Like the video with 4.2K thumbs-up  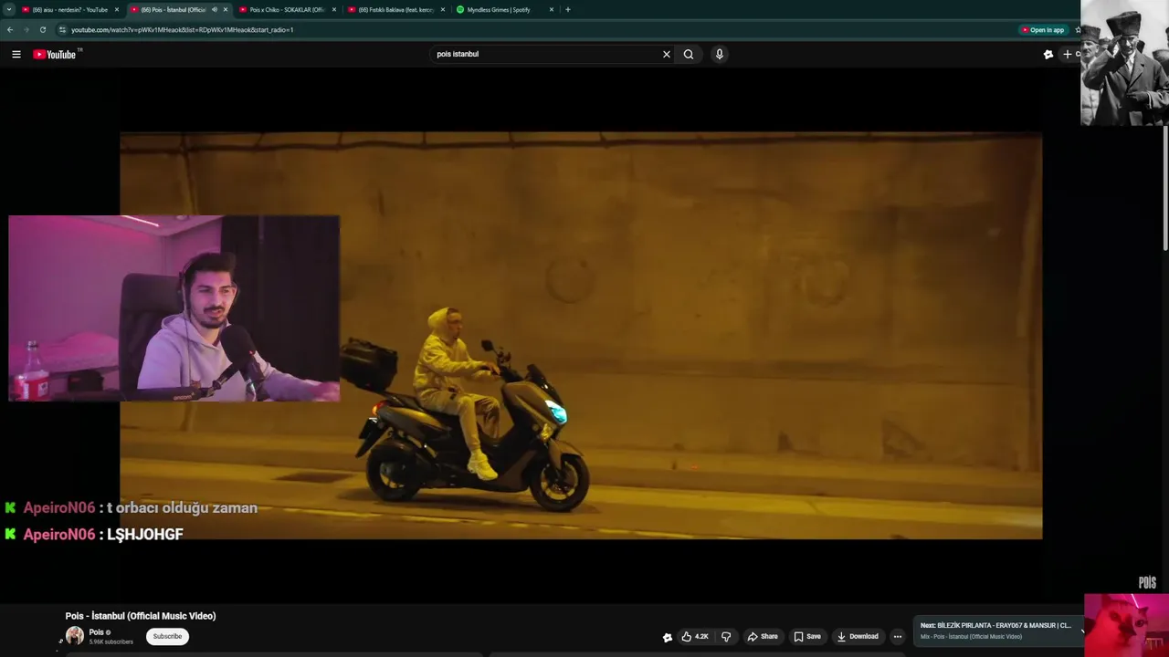pos(694,636)
